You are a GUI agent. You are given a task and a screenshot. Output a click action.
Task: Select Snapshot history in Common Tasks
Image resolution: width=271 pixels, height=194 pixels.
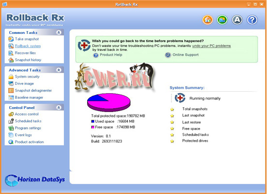click(x=28, y=60)
